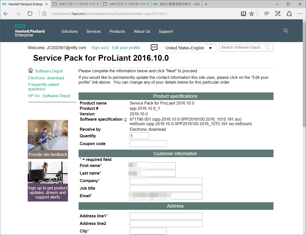Click the Provide site feedback image
The width and height of the screenshot is (306, 235).
pos(48,139)
